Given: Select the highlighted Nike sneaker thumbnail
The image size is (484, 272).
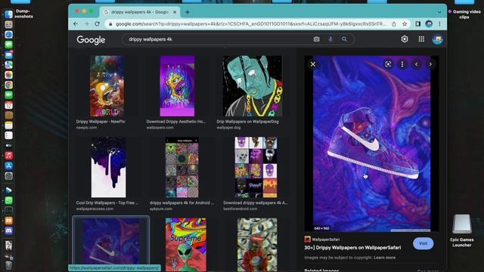Looking at the screenshot, I should click(111, 241).
